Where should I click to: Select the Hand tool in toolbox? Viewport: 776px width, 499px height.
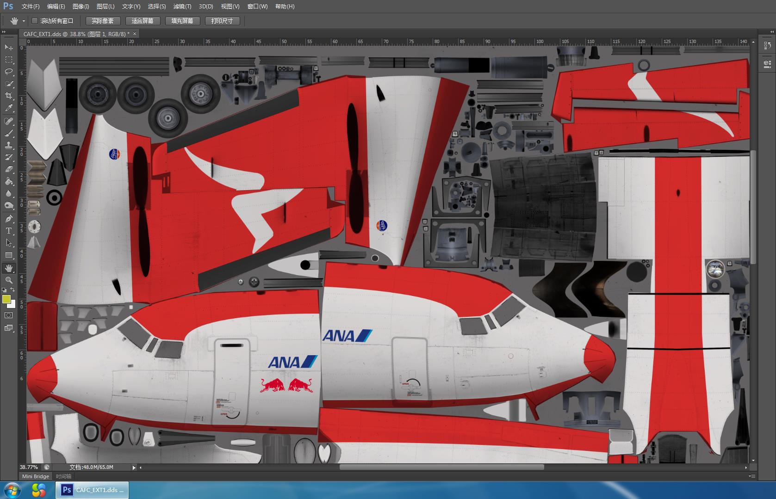click(9, 268)
